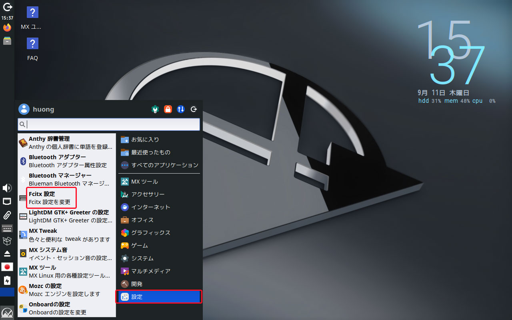Launch MX Tweak
Screen dimensions: 512x320
67,235
